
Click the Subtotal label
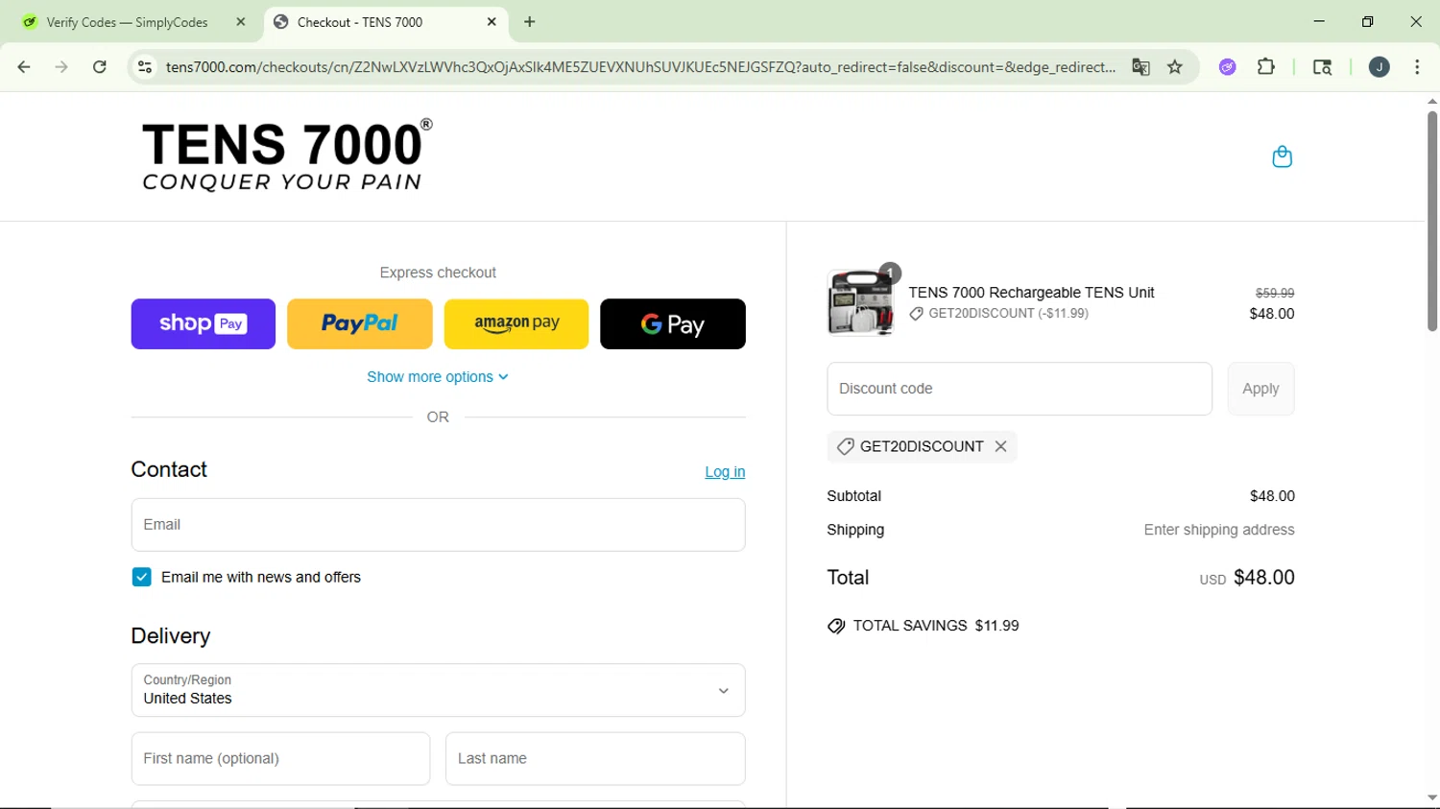point(853,496)
